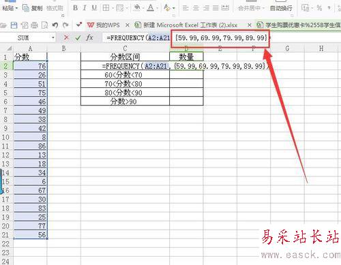Switch to the 我的WPS tab
The width and height of the screenshot is (341, 265).
[104, 25]
